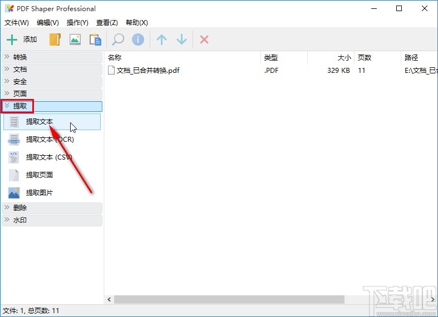Expand the 转换 section
This screenshot has width=438, height=317.
point(52,57)
